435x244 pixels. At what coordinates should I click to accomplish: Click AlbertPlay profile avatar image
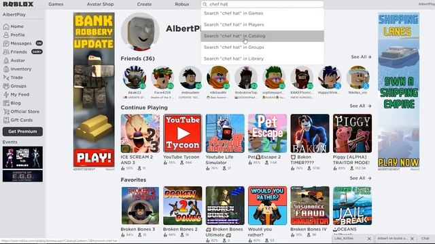click(x=141, y=32)
